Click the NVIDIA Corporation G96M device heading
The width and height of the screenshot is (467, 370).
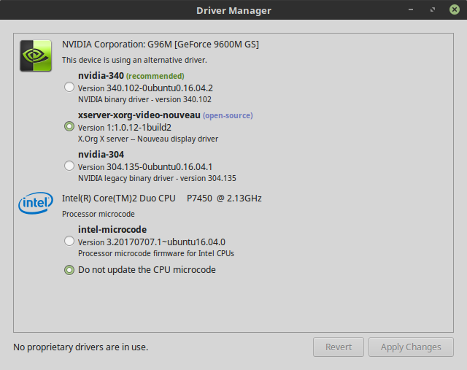click(x=161, y=44)
